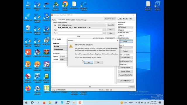Toggle the By Model checkbox
187x105 pixels.
(x=53, y=39)
